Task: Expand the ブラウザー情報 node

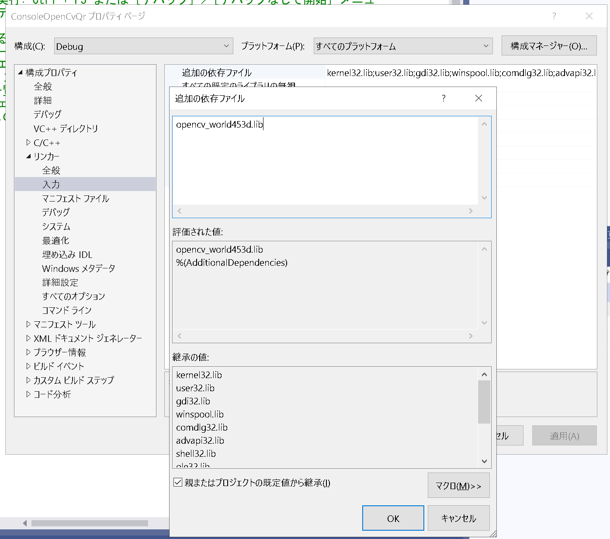Action: 28,352
